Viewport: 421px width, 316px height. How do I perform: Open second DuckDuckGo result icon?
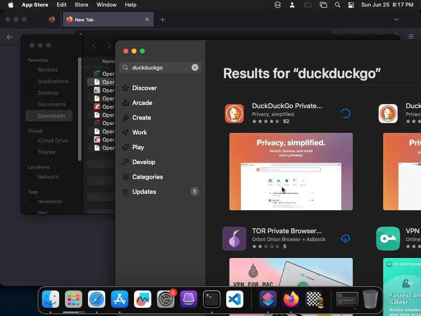[x=388, y=114]
